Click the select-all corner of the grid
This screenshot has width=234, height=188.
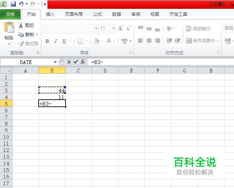coord(6,70)
